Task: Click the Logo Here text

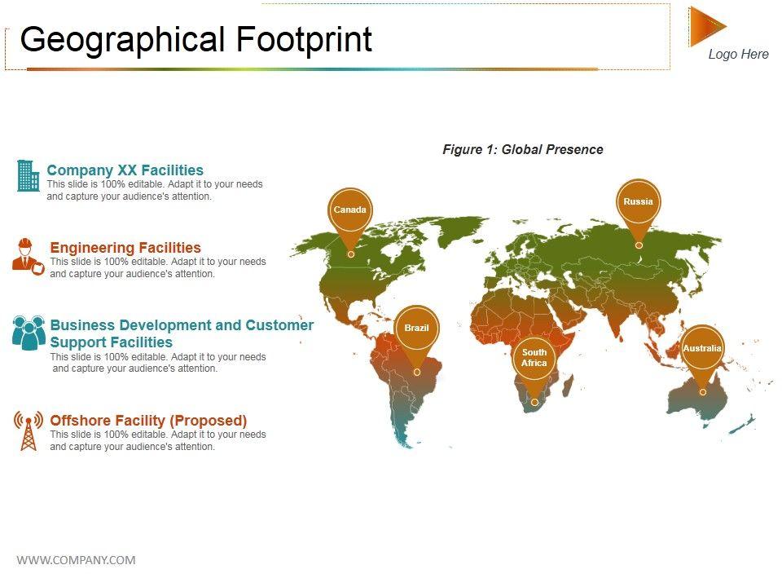Action: (739, 54)
